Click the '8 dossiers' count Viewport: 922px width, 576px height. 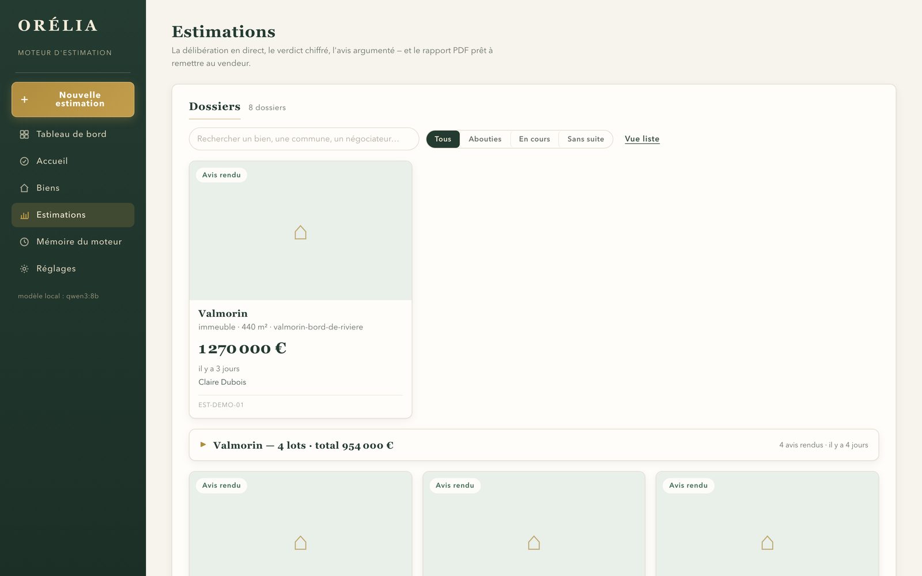pyautogui.click(x=267, y=108)
